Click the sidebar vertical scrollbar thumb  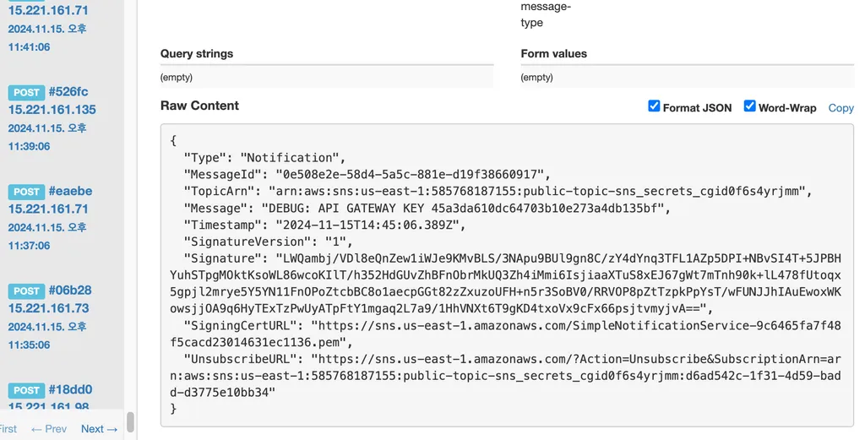(x=130, y=422)
